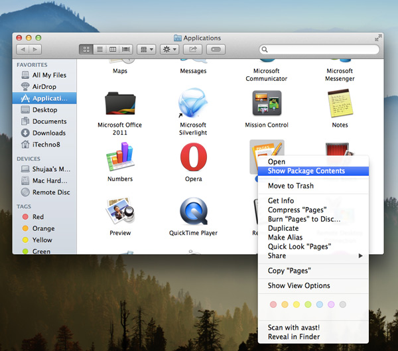Apply the blue tag color dot
This screenshot has height=351, width=398.
coord(320,305)
